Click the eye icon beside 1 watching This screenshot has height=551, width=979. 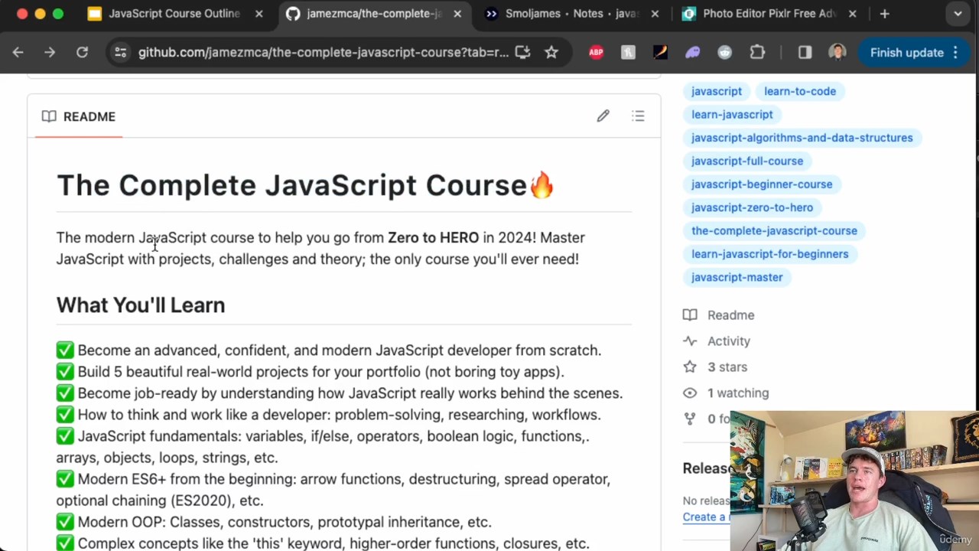690,393
